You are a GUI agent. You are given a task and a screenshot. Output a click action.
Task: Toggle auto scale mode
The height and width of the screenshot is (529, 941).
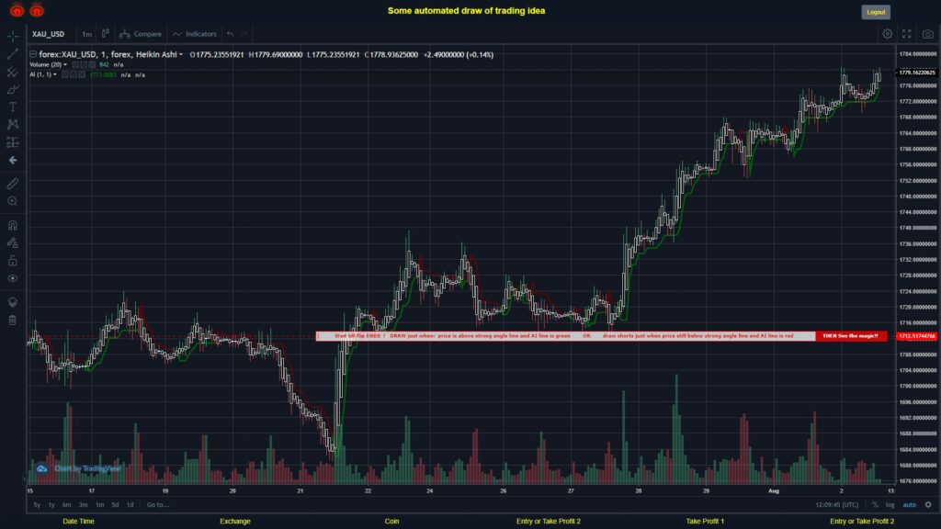point(910,504)
